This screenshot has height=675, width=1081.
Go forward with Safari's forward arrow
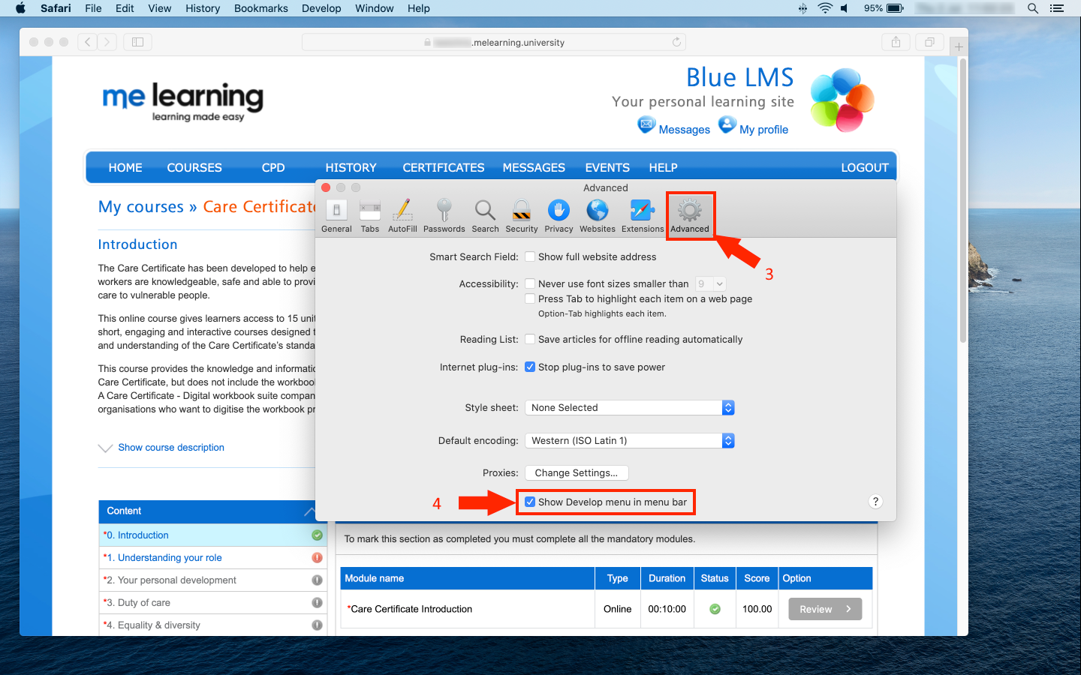(x=107, y=42)
